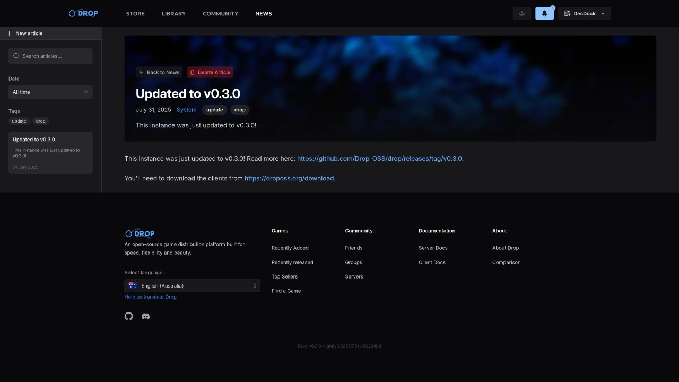The height and width of the screenshot is (382, 679).
Task: Open the language selector English (Australia)
Action: 192,286
